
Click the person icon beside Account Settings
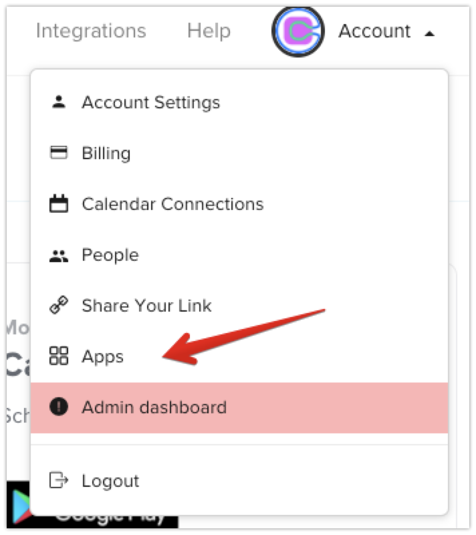pos(59,102)
